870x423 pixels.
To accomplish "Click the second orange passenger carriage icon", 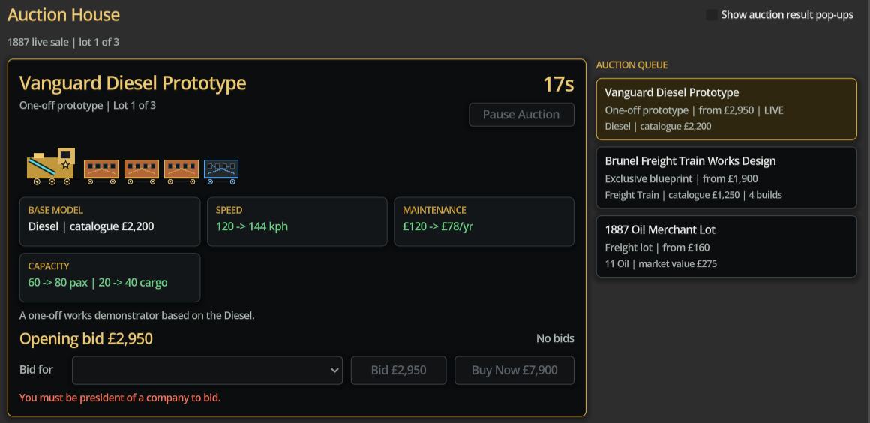I will pyautogui.click(x=142, y=172).
